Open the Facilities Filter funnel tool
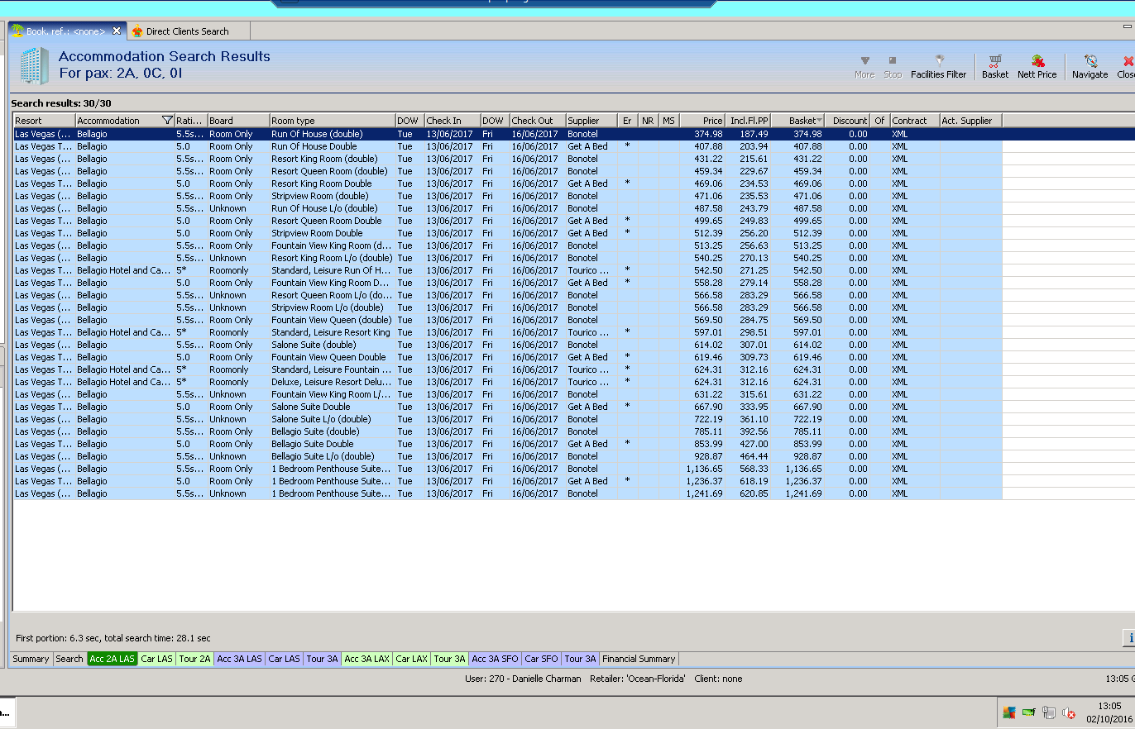 (x=938, y=67)
